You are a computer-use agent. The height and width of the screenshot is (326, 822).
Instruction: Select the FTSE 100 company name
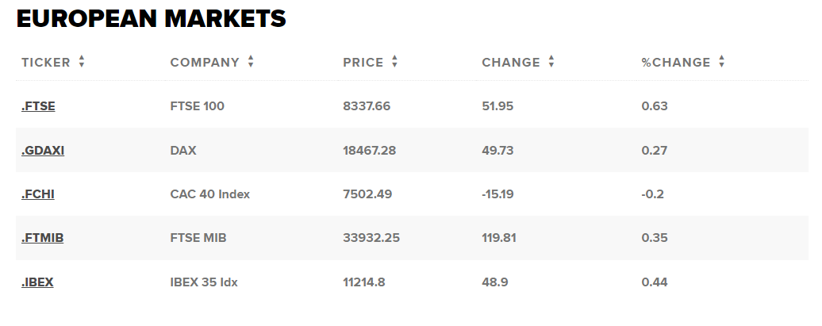click(197, 106)
